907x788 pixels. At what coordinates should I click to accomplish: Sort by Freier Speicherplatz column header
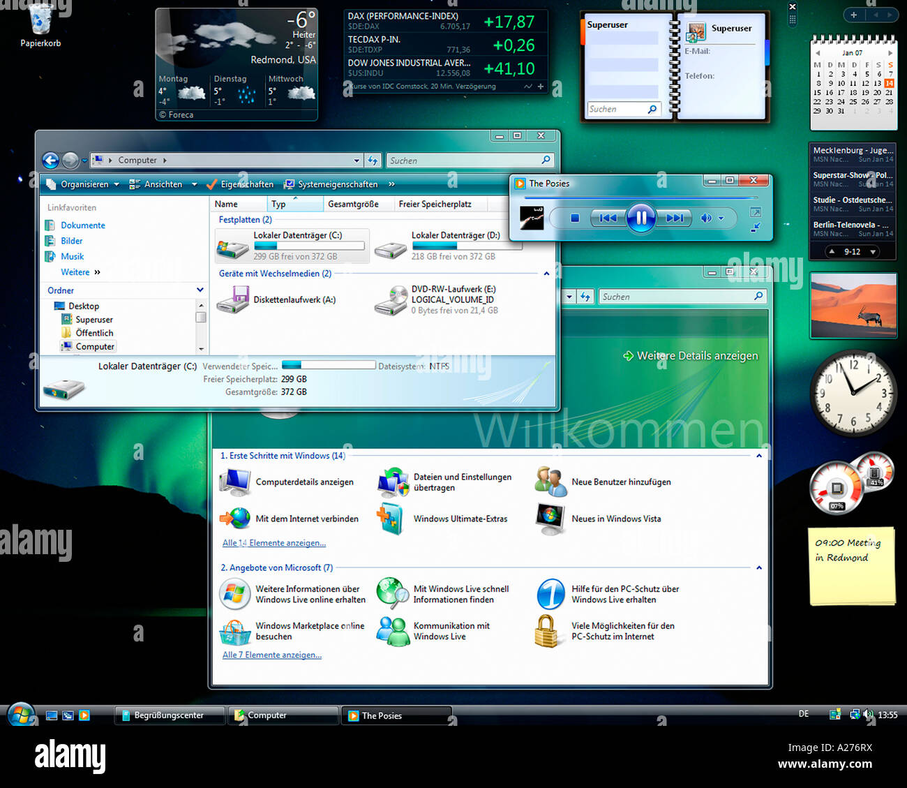click(440, 204)
